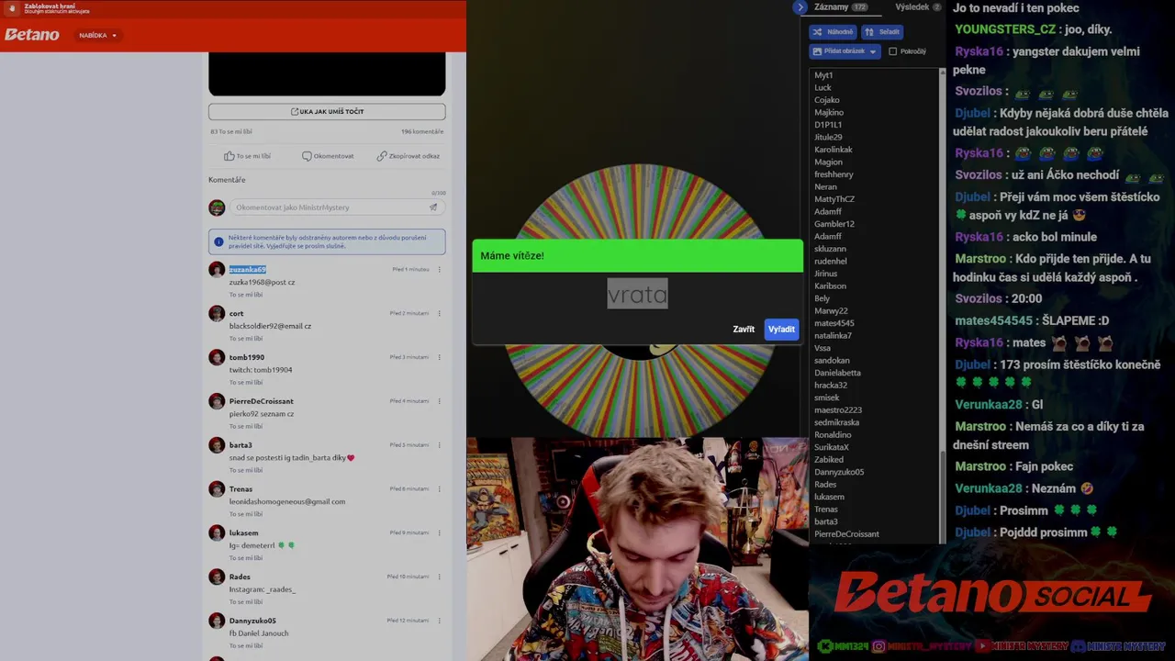Click chat username mates454545
1175x661 pixels.
point(993,320)
